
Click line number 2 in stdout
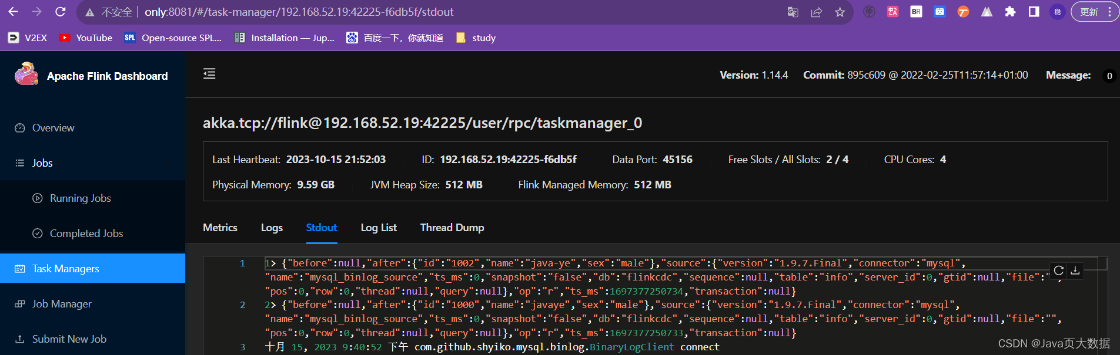coord(242,305)
